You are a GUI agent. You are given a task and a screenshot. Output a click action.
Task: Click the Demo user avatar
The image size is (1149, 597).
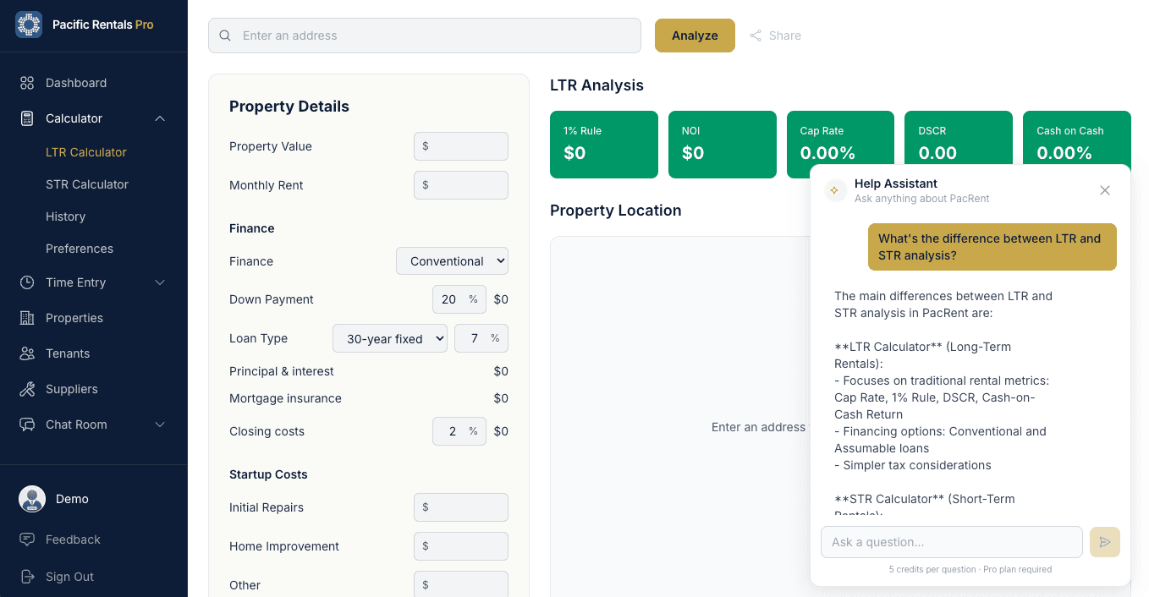tap(32, 499)
